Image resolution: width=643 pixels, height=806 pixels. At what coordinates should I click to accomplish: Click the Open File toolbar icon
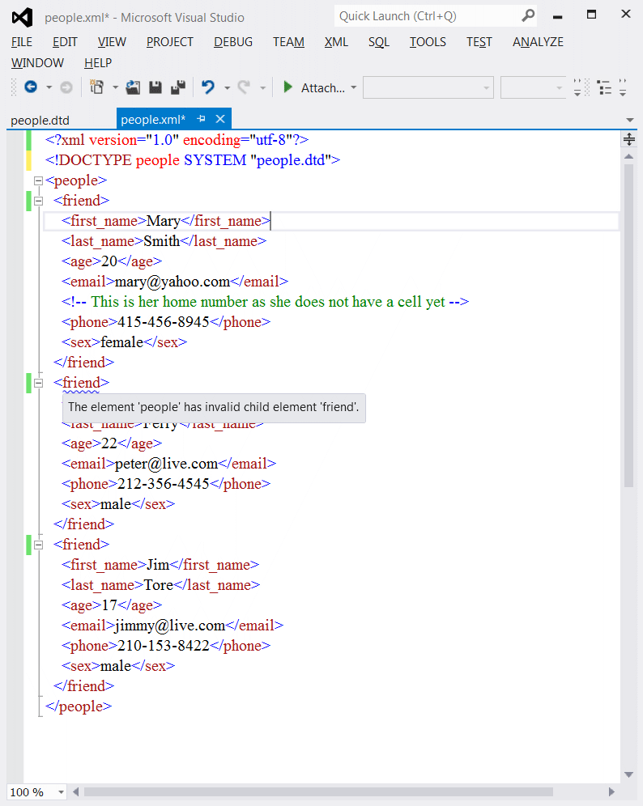(x=134, y=87)
